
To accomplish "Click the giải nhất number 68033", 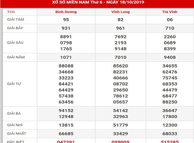I will (x=170, y=134).
